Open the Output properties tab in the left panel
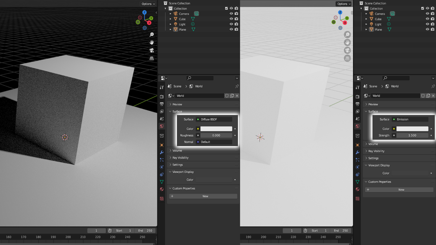This screenshot has height=245, width=436. [162, 104]
